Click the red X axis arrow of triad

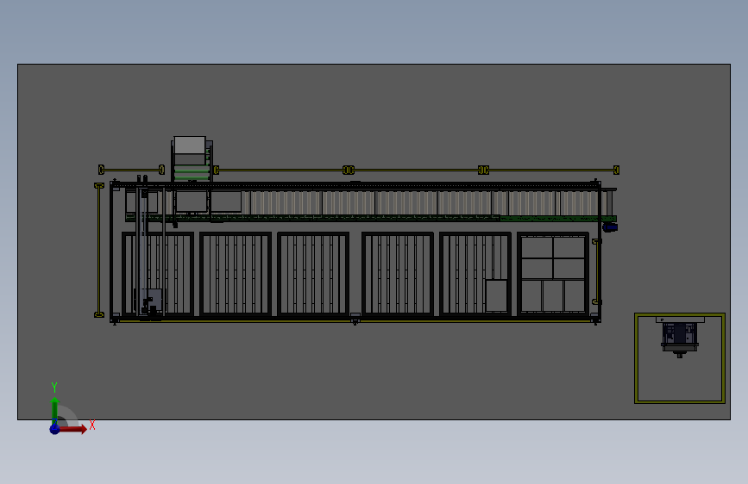click(73, 429)
